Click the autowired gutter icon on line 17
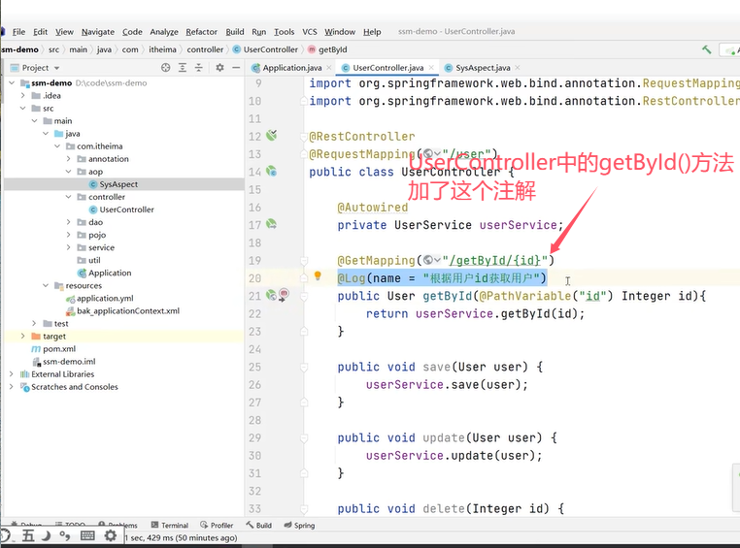 pos(271,224)
